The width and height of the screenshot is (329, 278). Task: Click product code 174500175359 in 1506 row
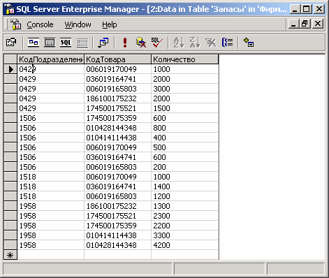coord(117,118)
